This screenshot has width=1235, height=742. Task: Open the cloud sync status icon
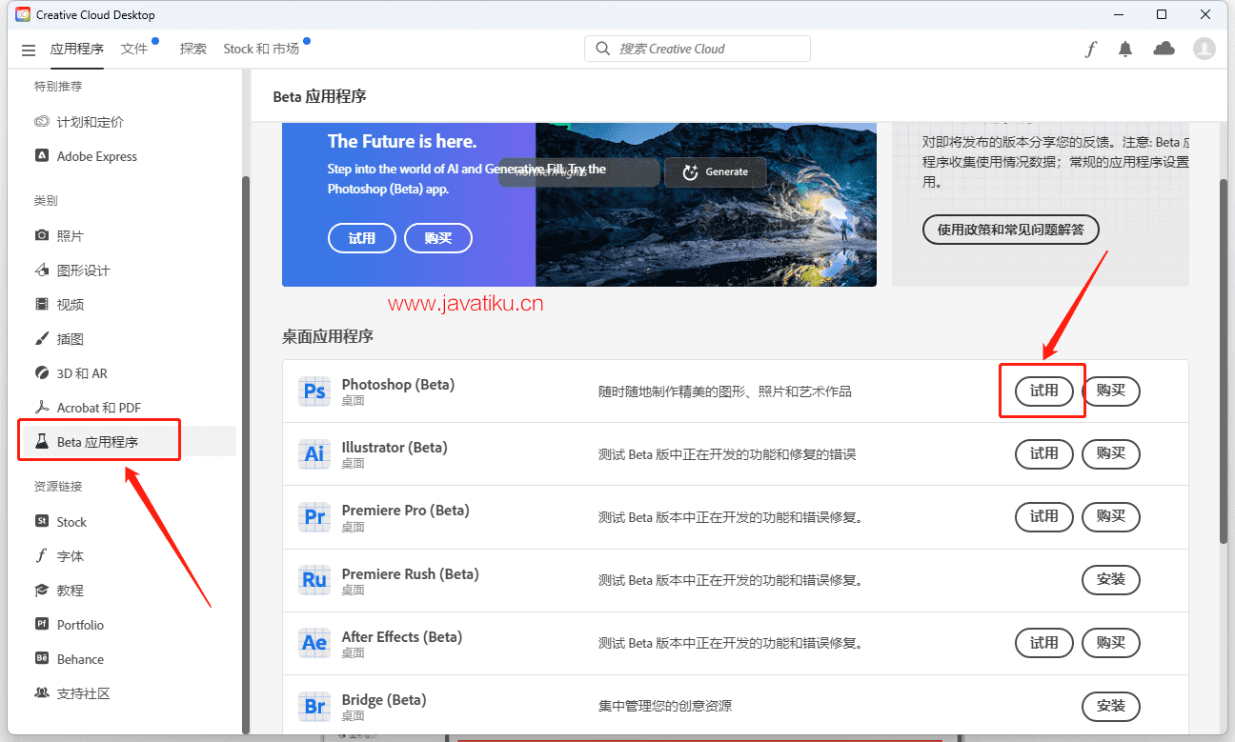[1164, 49]
